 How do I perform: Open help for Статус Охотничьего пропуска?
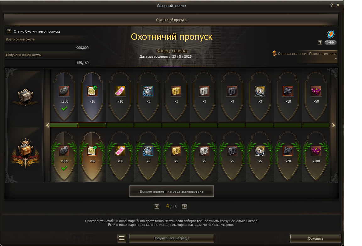coord(9,31)
